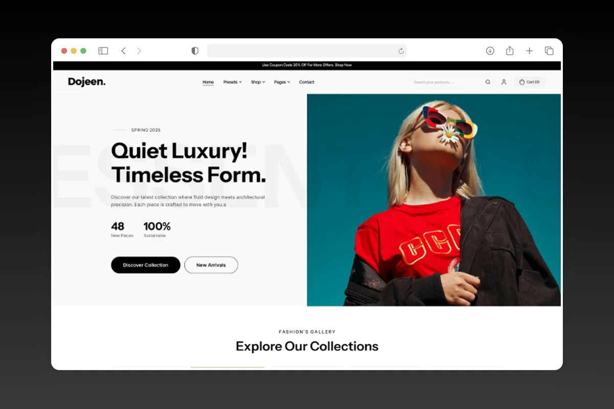The width and height of the screenshot is (614, 409).
Task: Go back with the left arrow
Action: [123, 51]
